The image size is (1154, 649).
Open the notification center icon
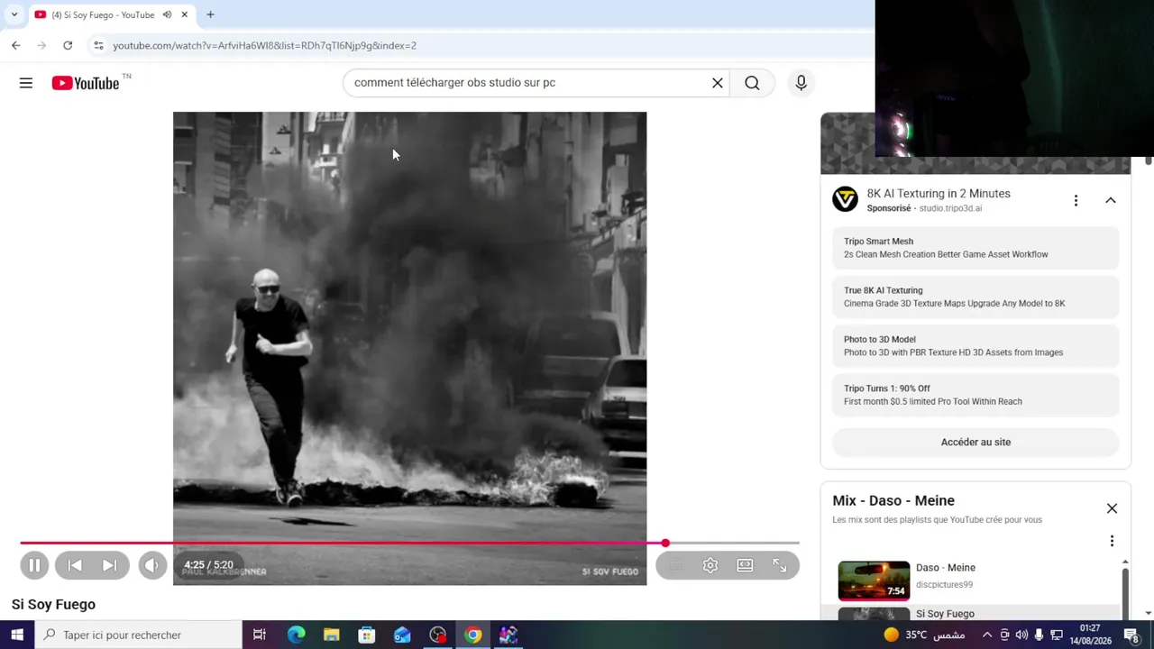click(x=1131, y=635)
